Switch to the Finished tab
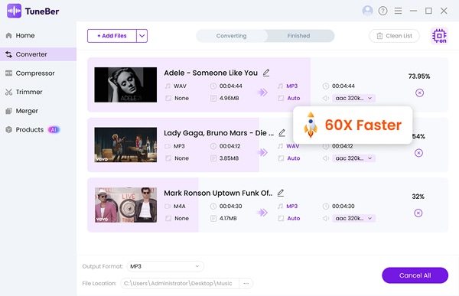This screenshot has width=459, height=296. click(x=298, y=36)
